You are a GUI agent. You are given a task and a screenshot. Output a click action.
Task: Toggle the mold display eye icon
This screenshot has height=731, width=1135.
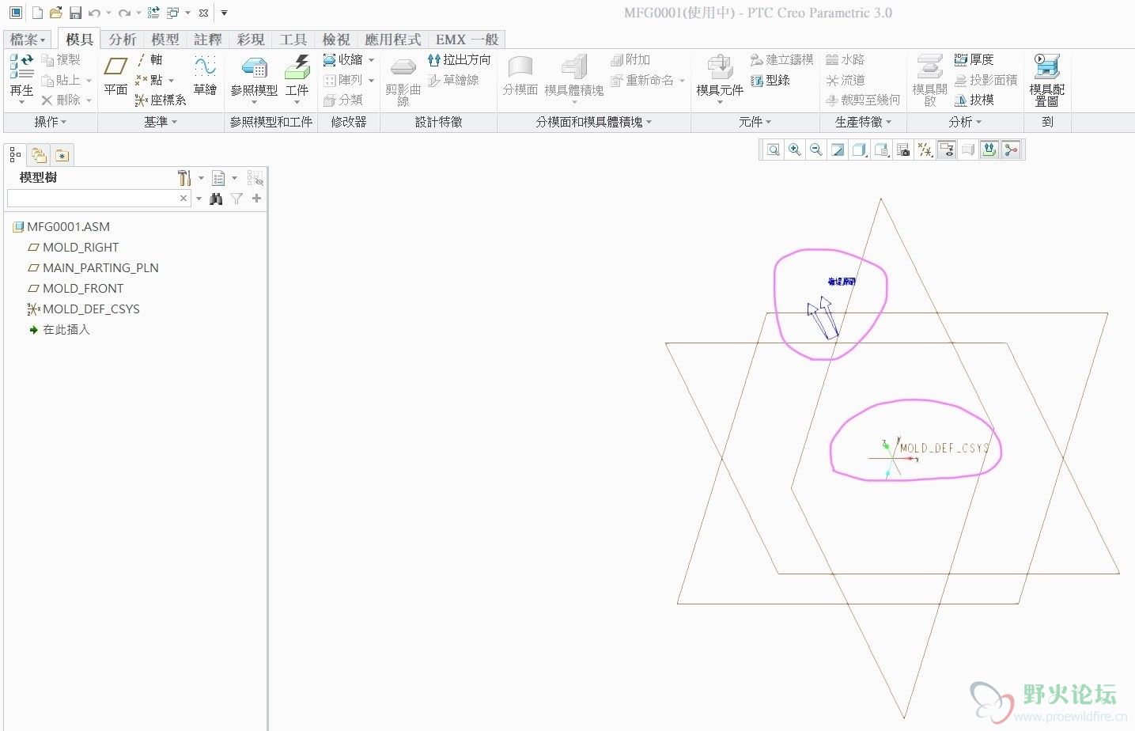tap(946, 150)
